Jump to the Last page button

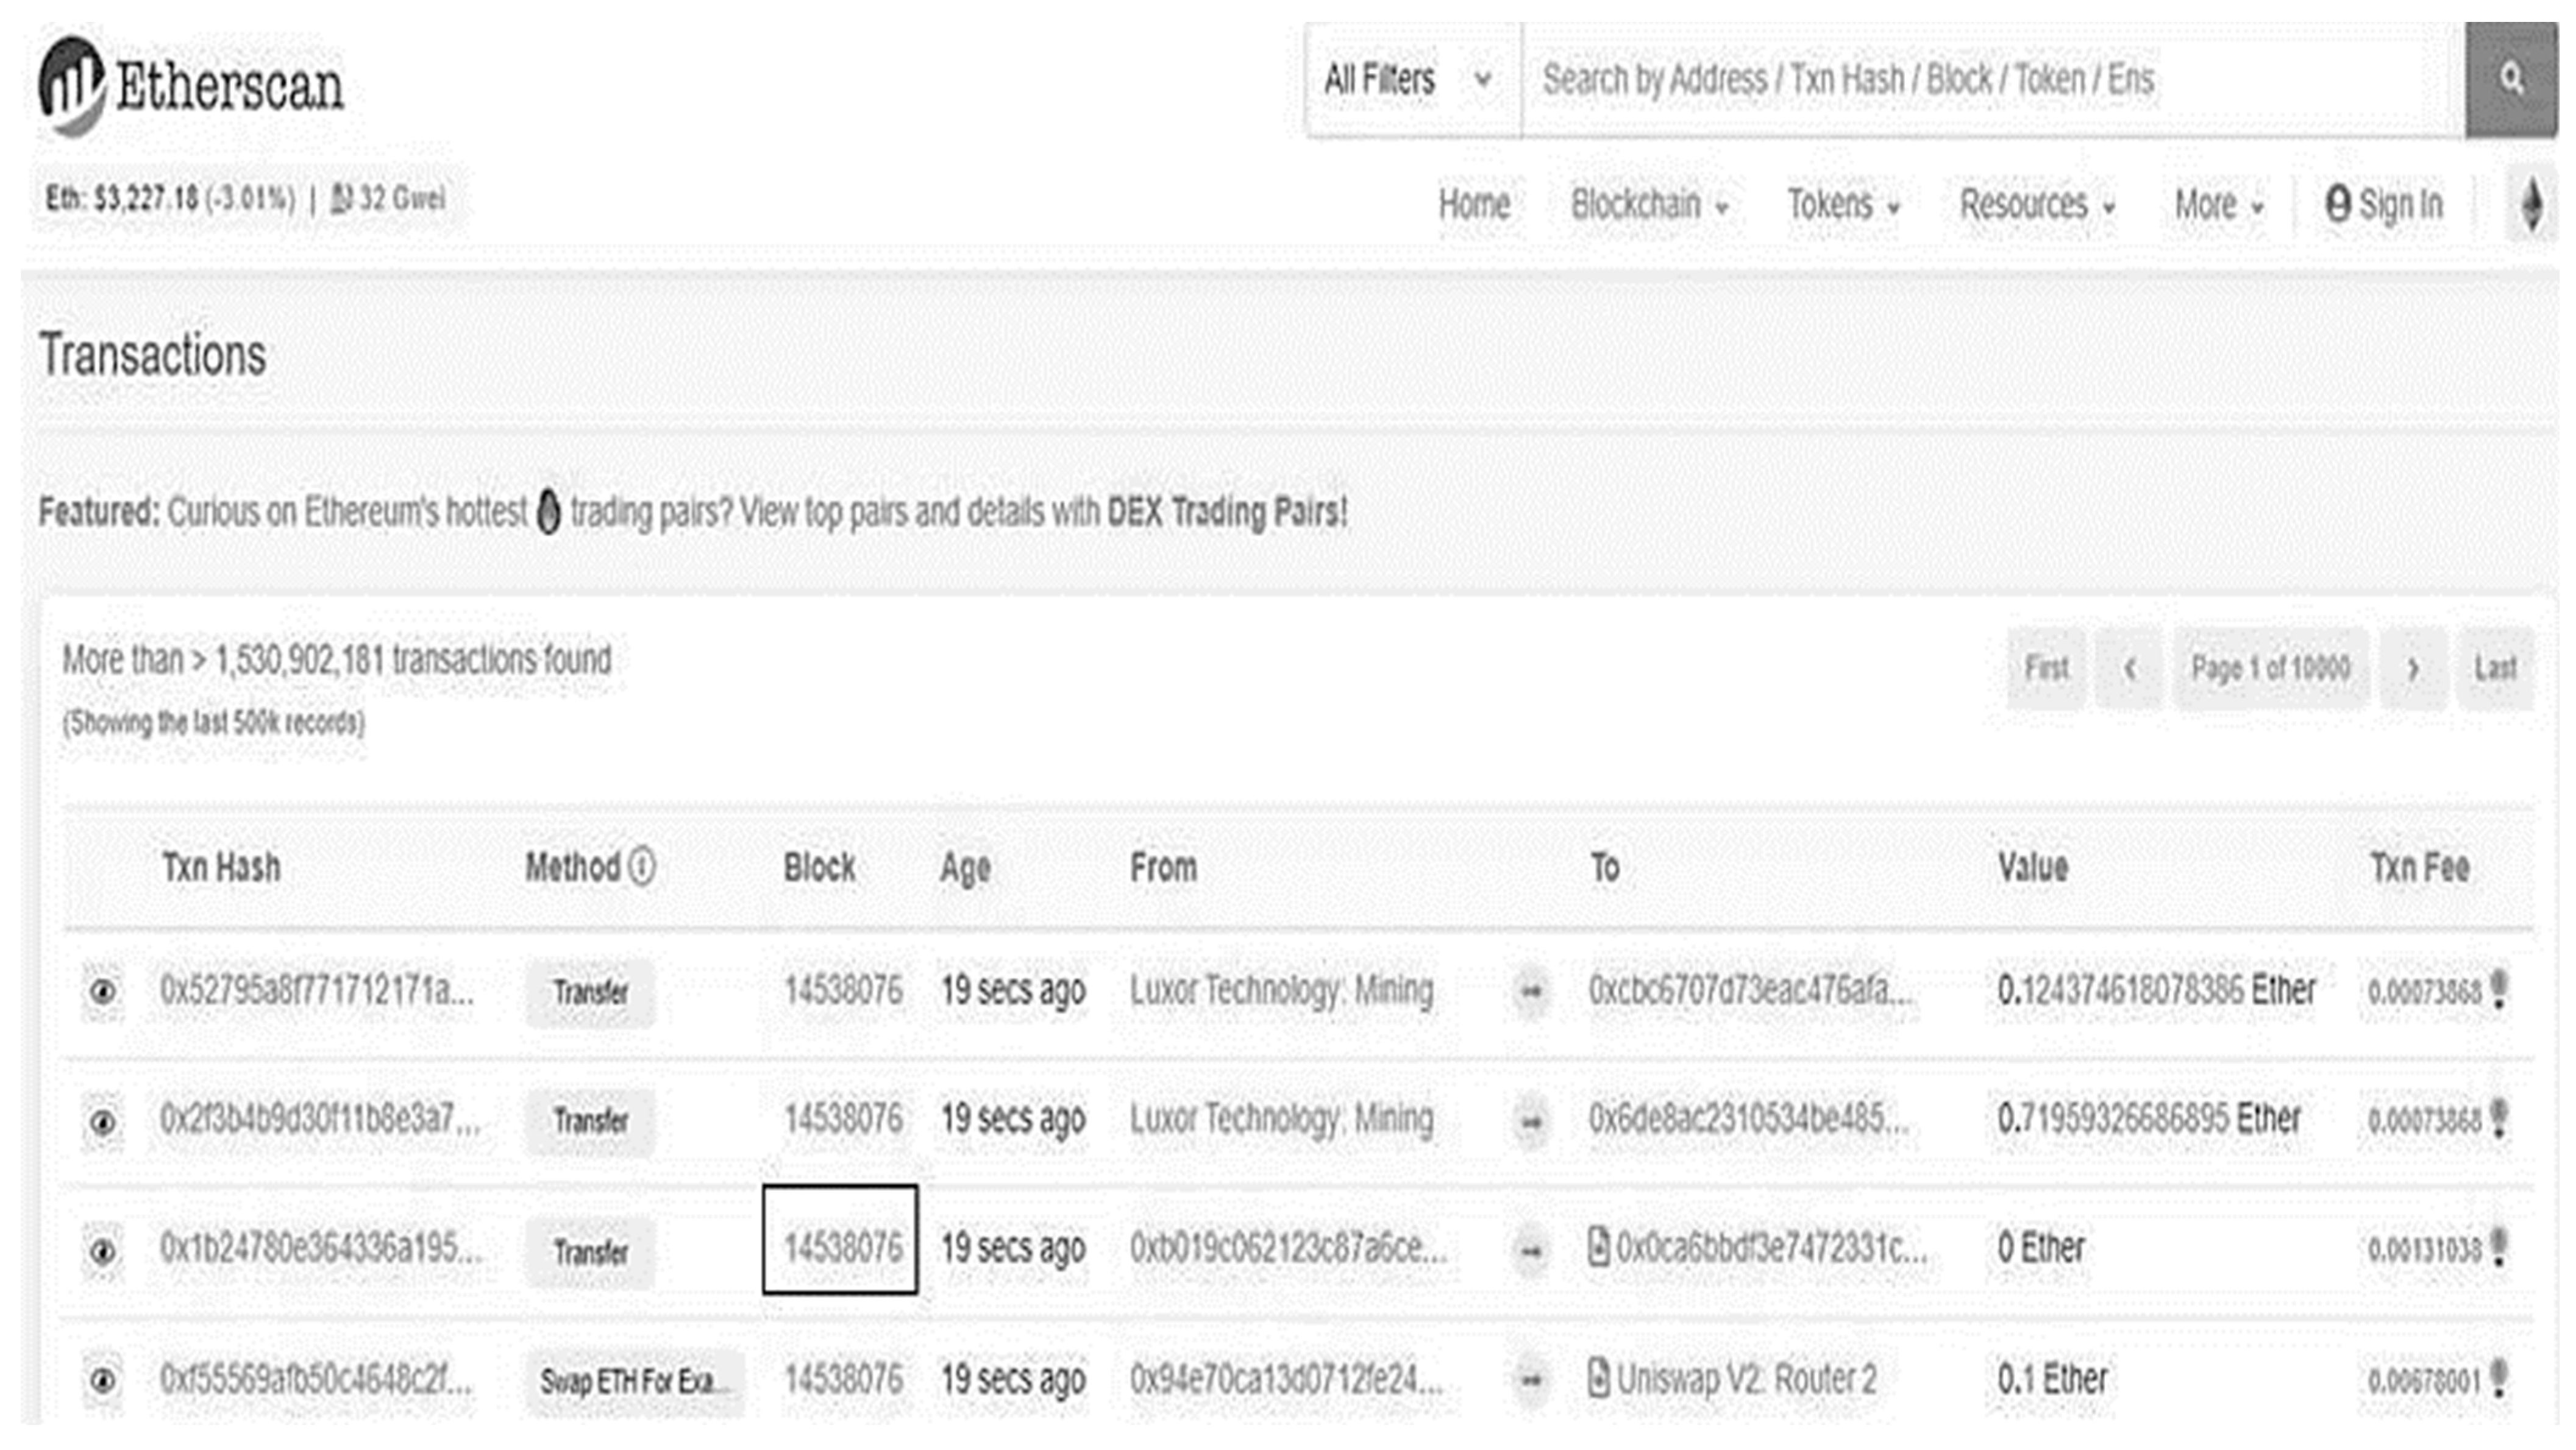coord(2495,668)
